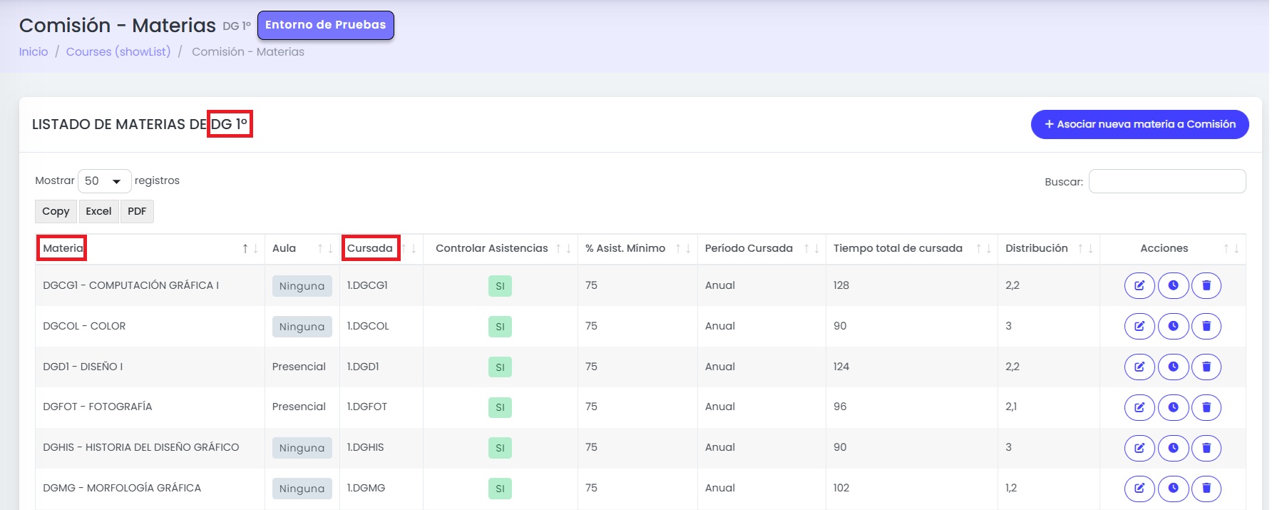Copy table data with Copy button

click(x=56, y=211)
